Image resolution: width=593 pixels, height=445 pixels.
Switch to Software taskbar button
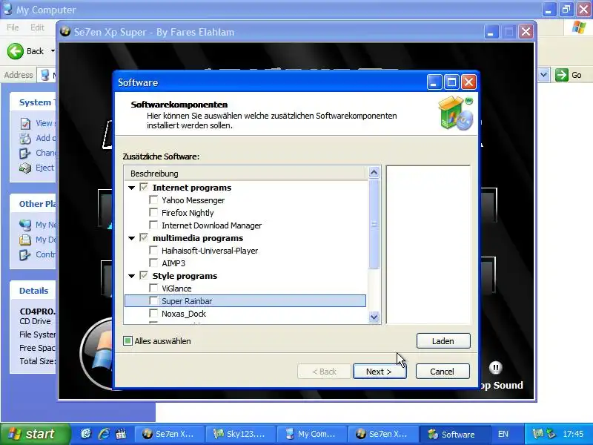coord(454,434)
